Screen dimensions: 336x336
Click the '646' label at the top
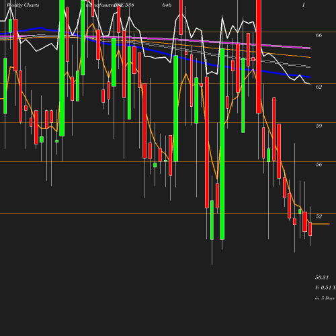(167, 5)
